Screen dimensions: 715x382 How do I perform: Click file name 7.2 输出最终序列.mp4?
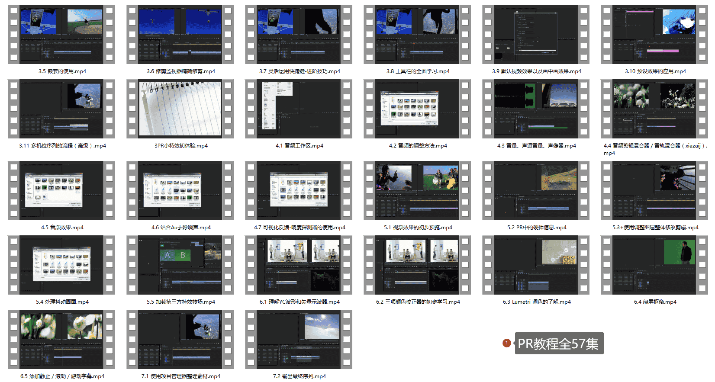coord(300,376)
